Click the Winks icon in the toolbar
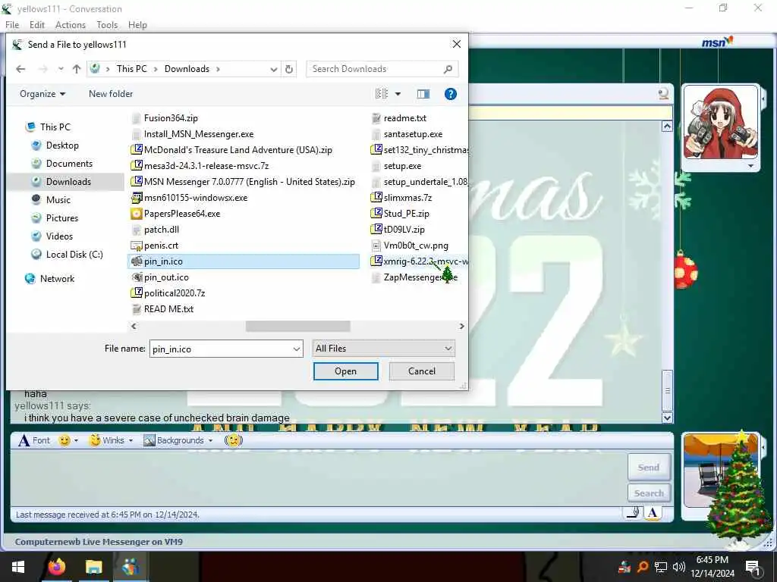Viewport: 777px width, 582px height. (x=94, y=440)
